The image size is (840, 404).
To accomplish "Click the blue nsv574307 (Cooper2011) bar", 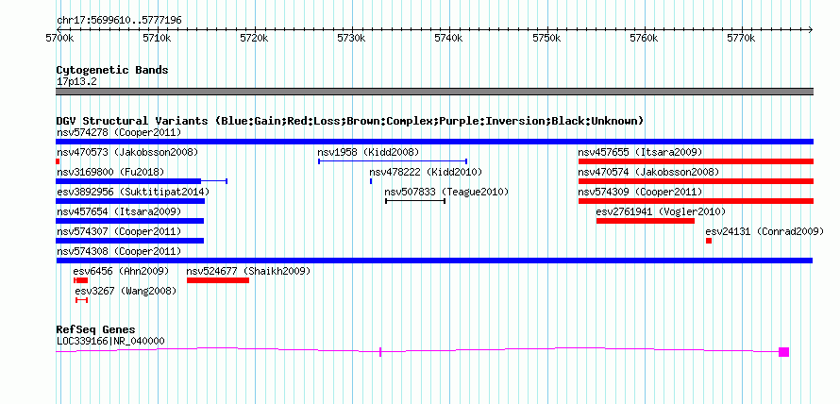I will tap(129, 241).
